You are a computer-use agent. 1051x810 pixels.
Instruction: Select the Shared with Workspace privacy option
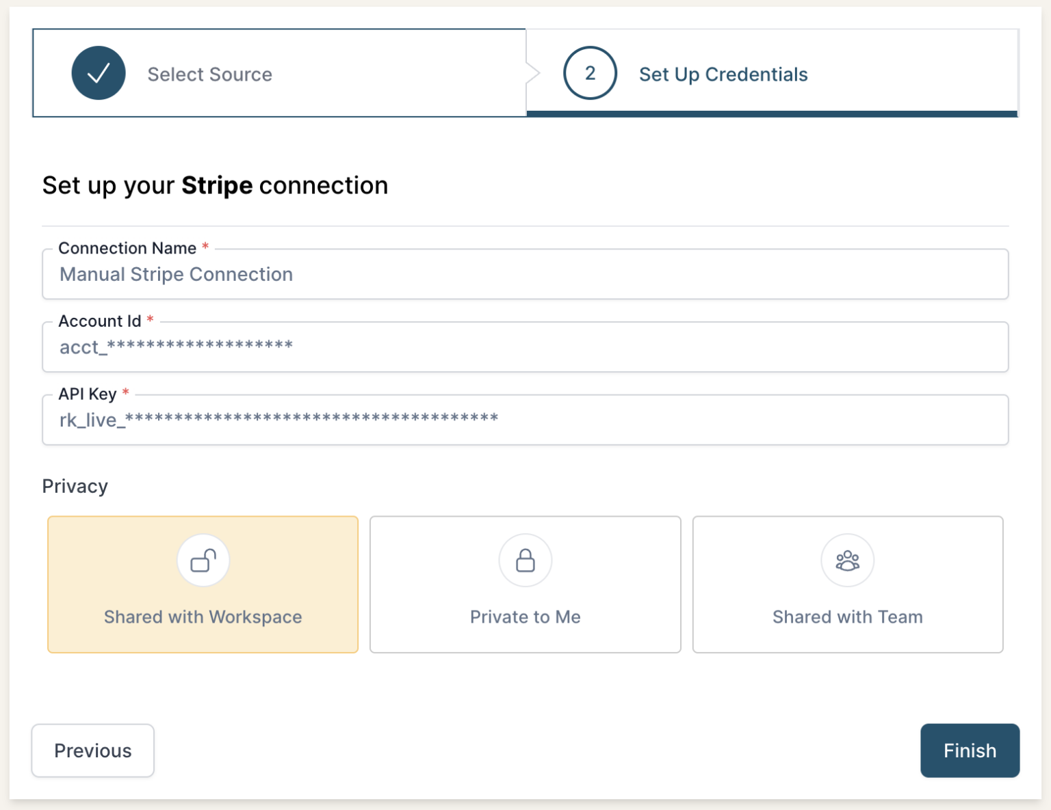click(x=203, y=584)
